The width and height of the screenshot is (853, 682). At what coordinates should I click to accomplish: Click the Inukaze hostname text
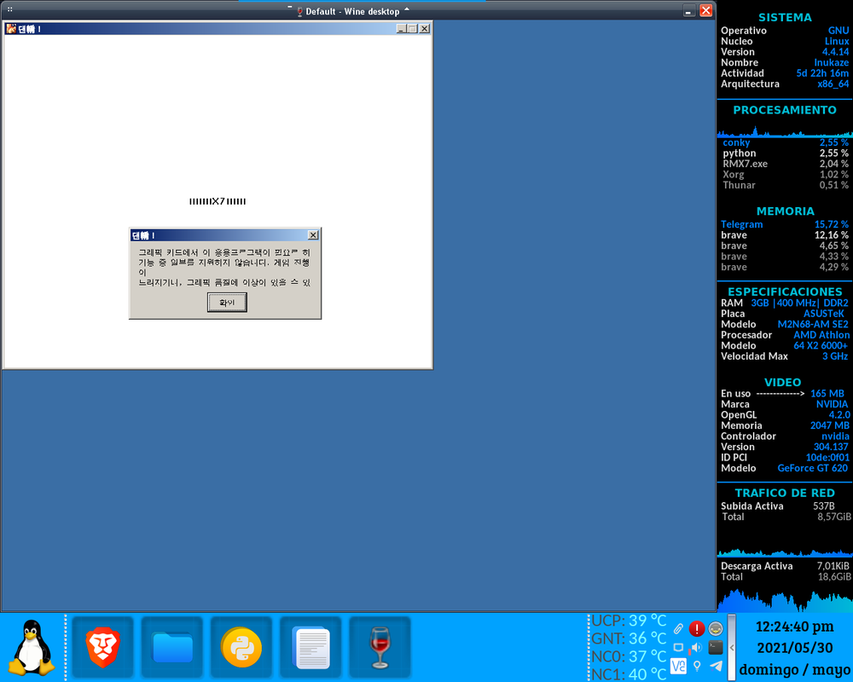tap(831, 62)
